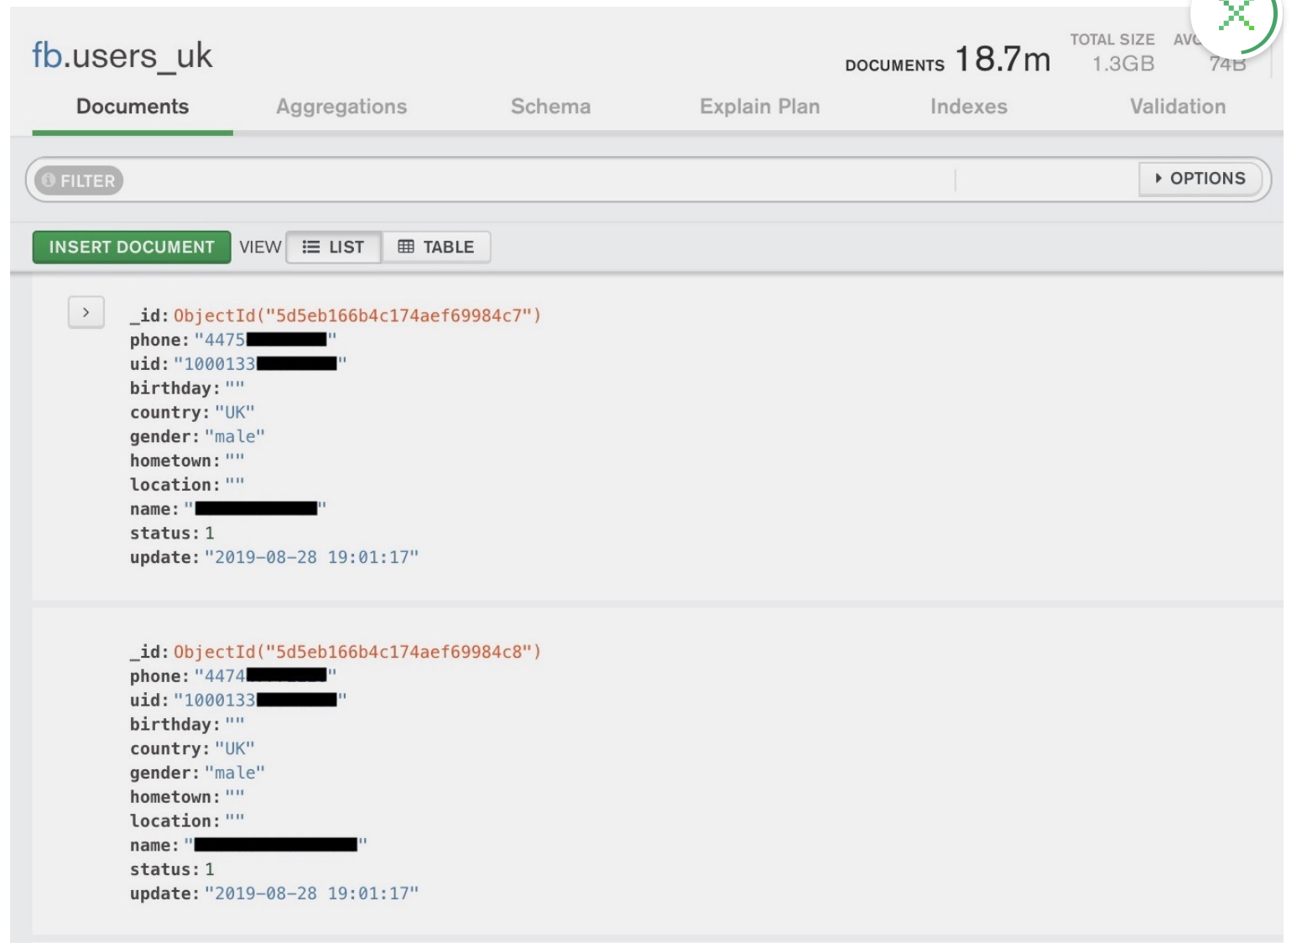The width and height of the screenshot is (1302, 948).
Task: Switch to LIST view
Action: tap(334, 247)
